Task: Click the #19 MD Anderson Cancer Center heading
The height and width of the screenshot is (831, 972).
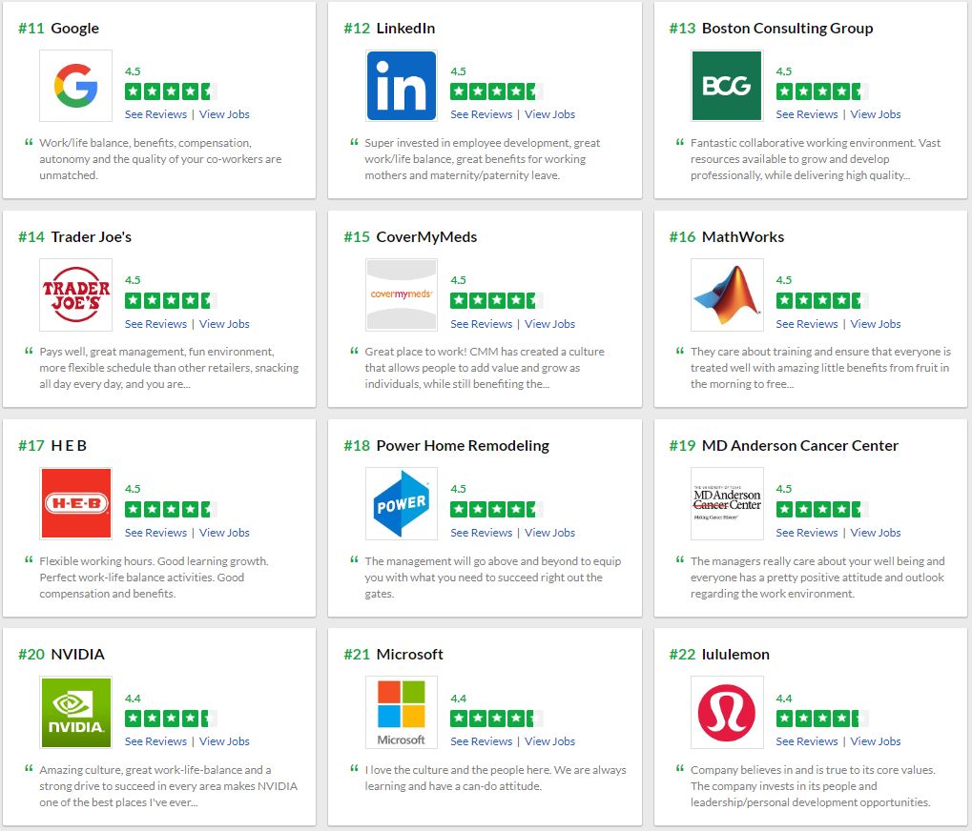Action: (x=783, y=445)
